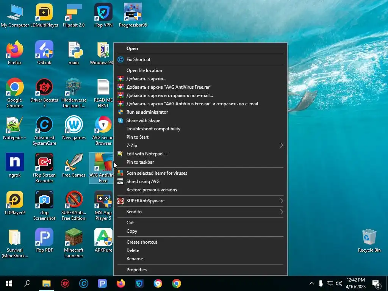Open the Windows Start button
The height and width of the screenshot is (291, 388).
pyautogui.click(x=9, y=283)
